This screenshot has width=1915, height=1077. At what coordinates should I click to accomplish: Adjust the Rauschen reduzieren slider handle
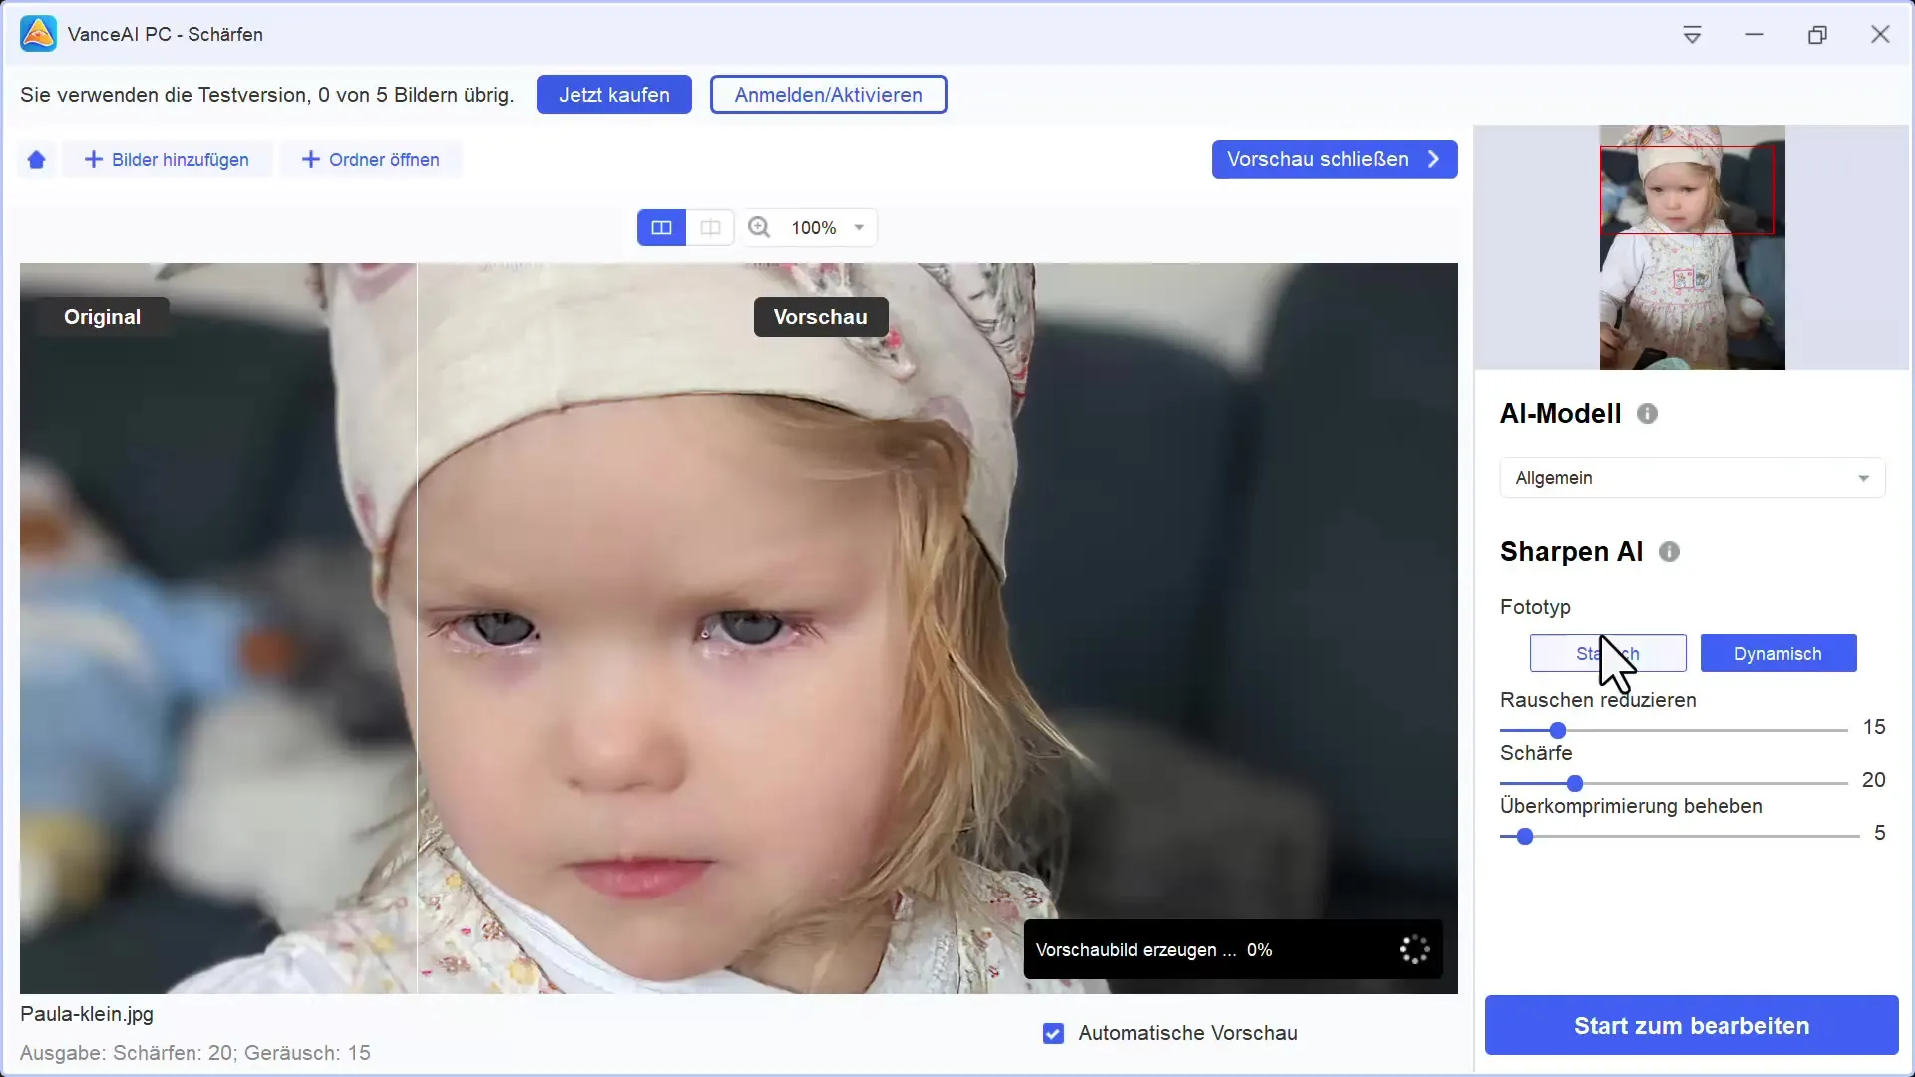tap(1557, 731)
